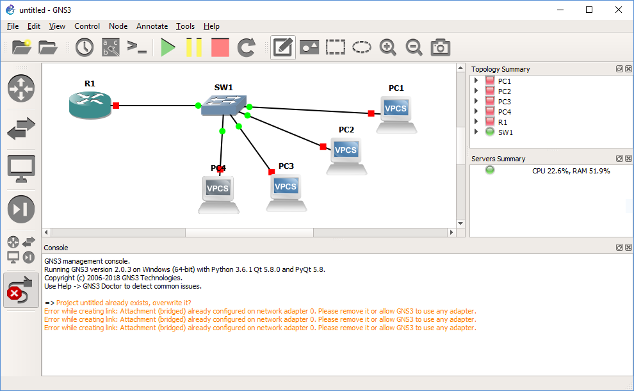Open the File menu

[13, 26]
